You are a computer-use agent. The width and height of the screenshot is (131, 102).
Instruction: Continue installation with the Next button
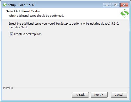99,95
